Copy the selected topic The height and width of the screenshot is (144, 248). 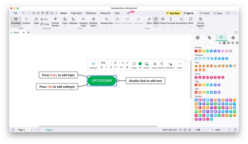click(45, 24)
